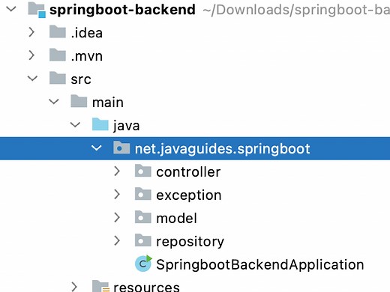Click the controller package icon
The height and width of the screenshot is (292, 390).
(143, 171)
